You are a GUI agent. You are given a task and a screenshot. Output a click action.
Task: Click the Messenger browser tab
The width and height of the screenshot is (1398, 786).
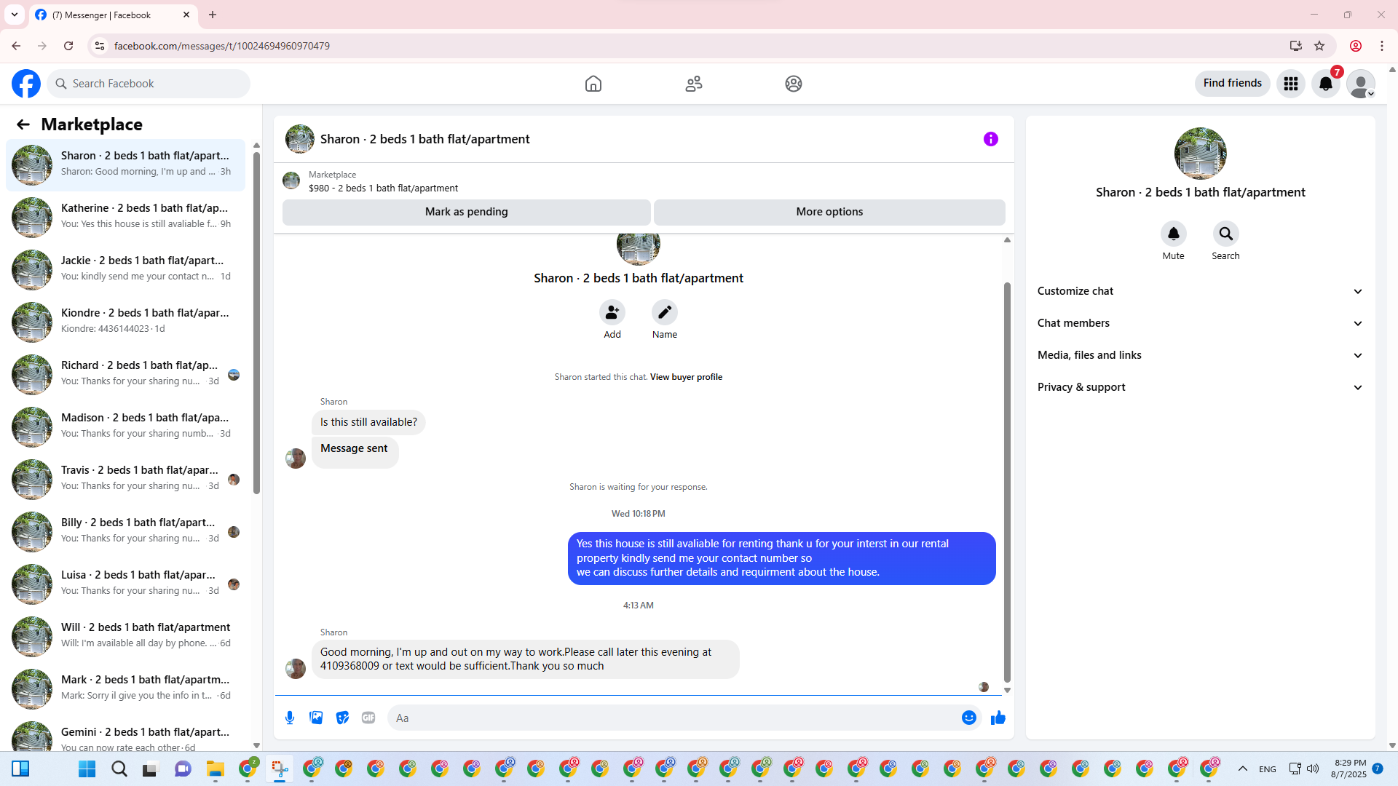(x=113, y=15)
